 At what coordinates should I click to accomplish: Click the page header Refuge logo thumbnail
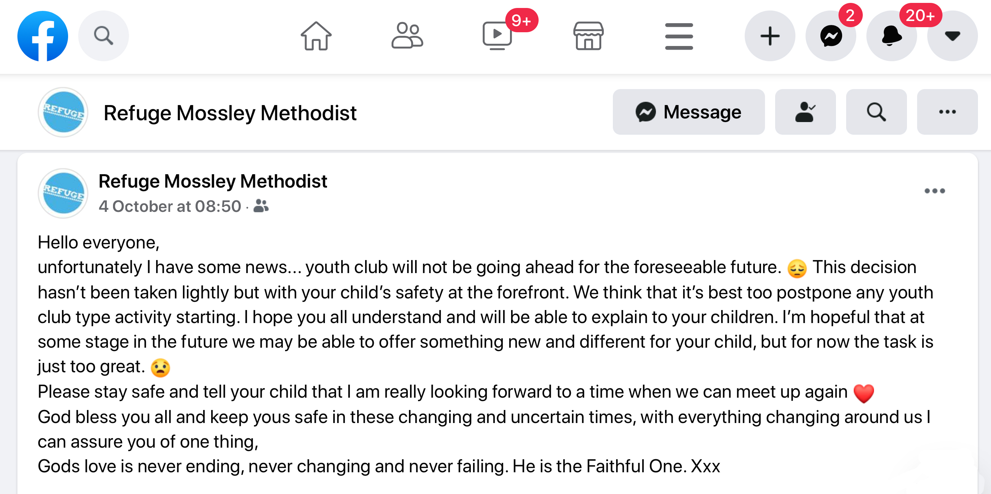63,112
